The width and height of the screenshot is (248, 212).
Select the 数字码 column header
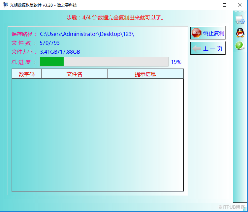click(x=27, y=74)
